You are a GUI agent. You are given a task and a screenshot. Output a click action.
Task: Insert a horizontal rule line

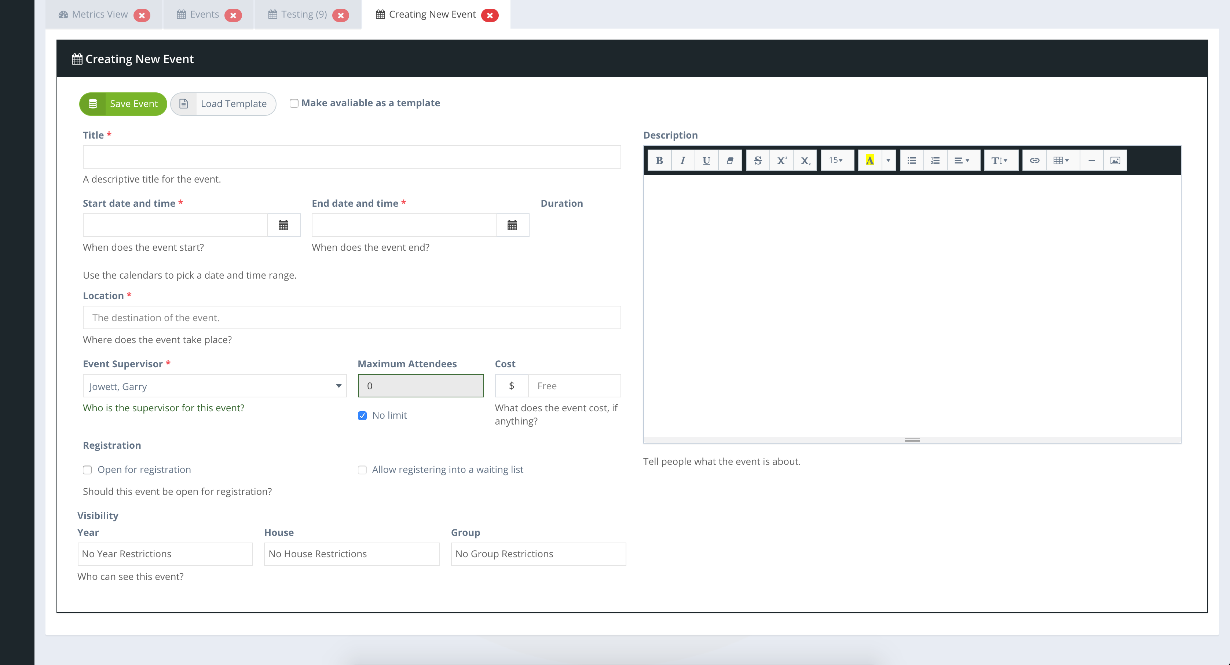(1091, 161)
